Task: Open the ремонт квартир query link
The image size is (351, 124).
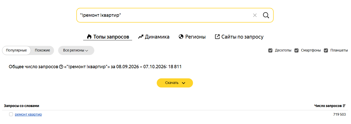Action: [28, 114]
